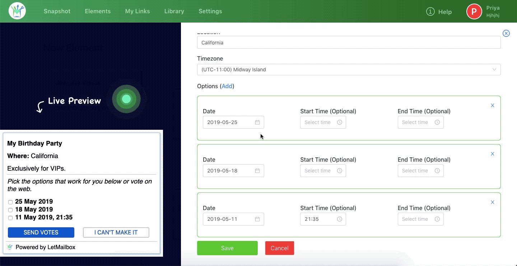This screenshot has width=517, height=266.
Task: Open the 2019-05-11 date picker field
Action: coord(233,219)
